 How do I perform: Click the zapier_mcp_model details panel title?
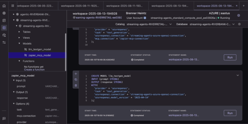(x=23, y=76)
